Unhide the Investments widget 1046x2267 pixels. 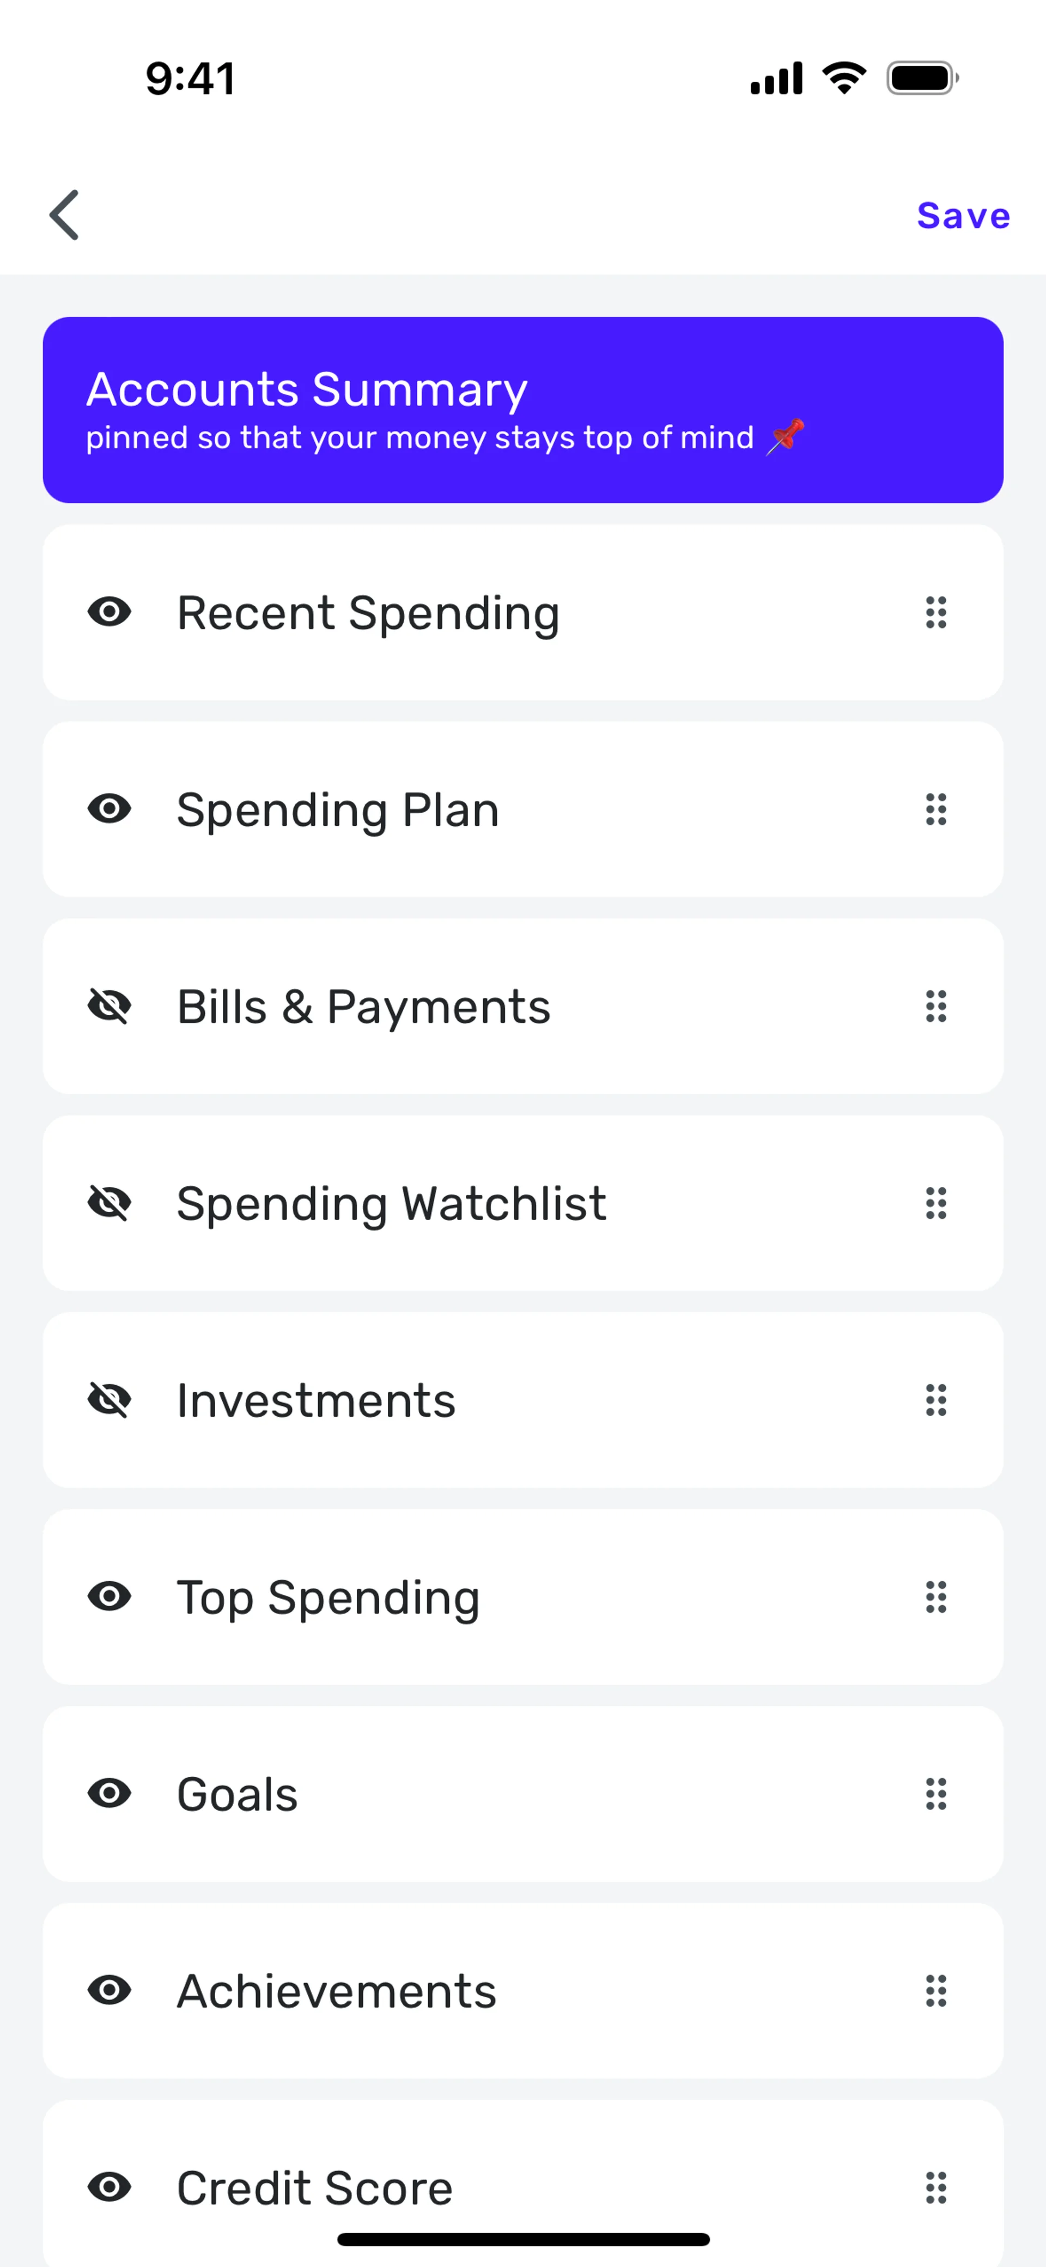point(109,1400)
